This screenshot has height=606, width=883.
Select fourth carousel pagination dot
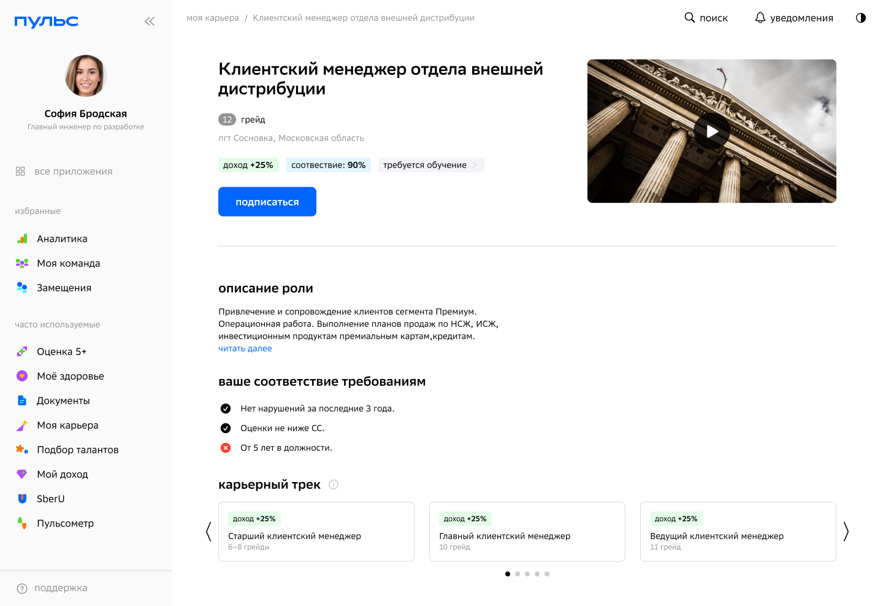tap(537, 574)
